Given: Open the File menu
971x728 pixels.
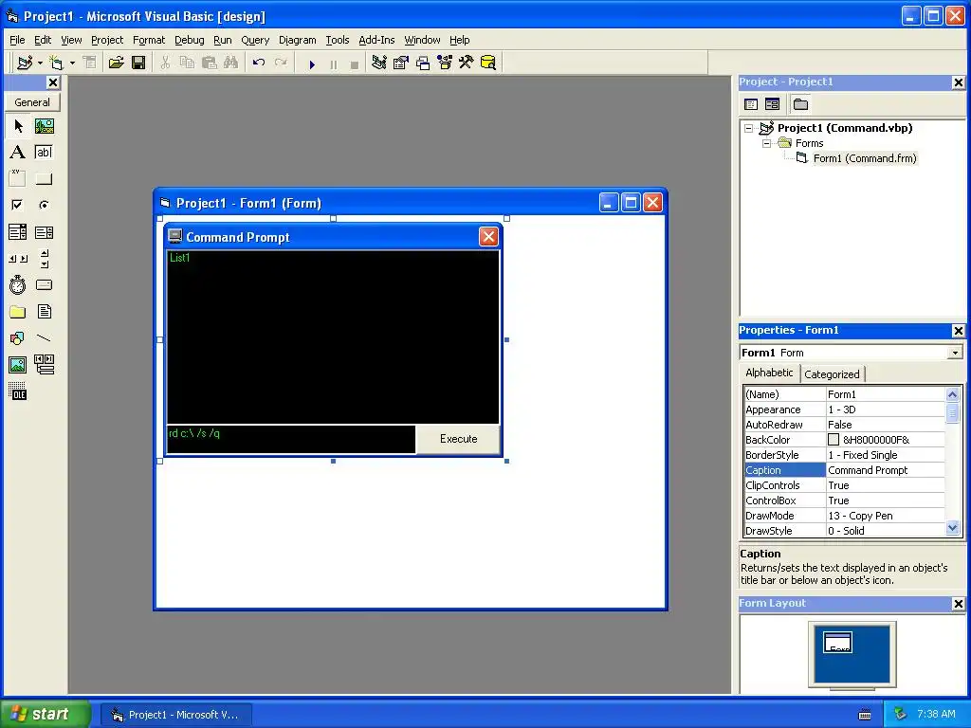Looking at the screenshot, I should [17, 40].
